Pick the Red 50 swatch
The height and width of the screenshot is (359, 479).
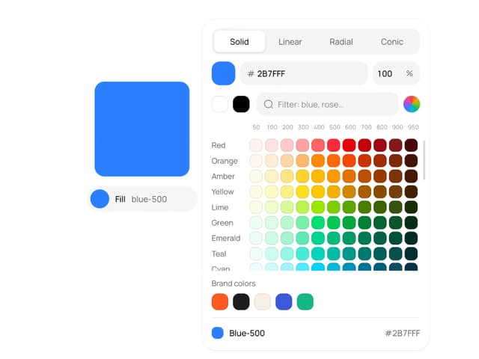[x=256, y=145]
